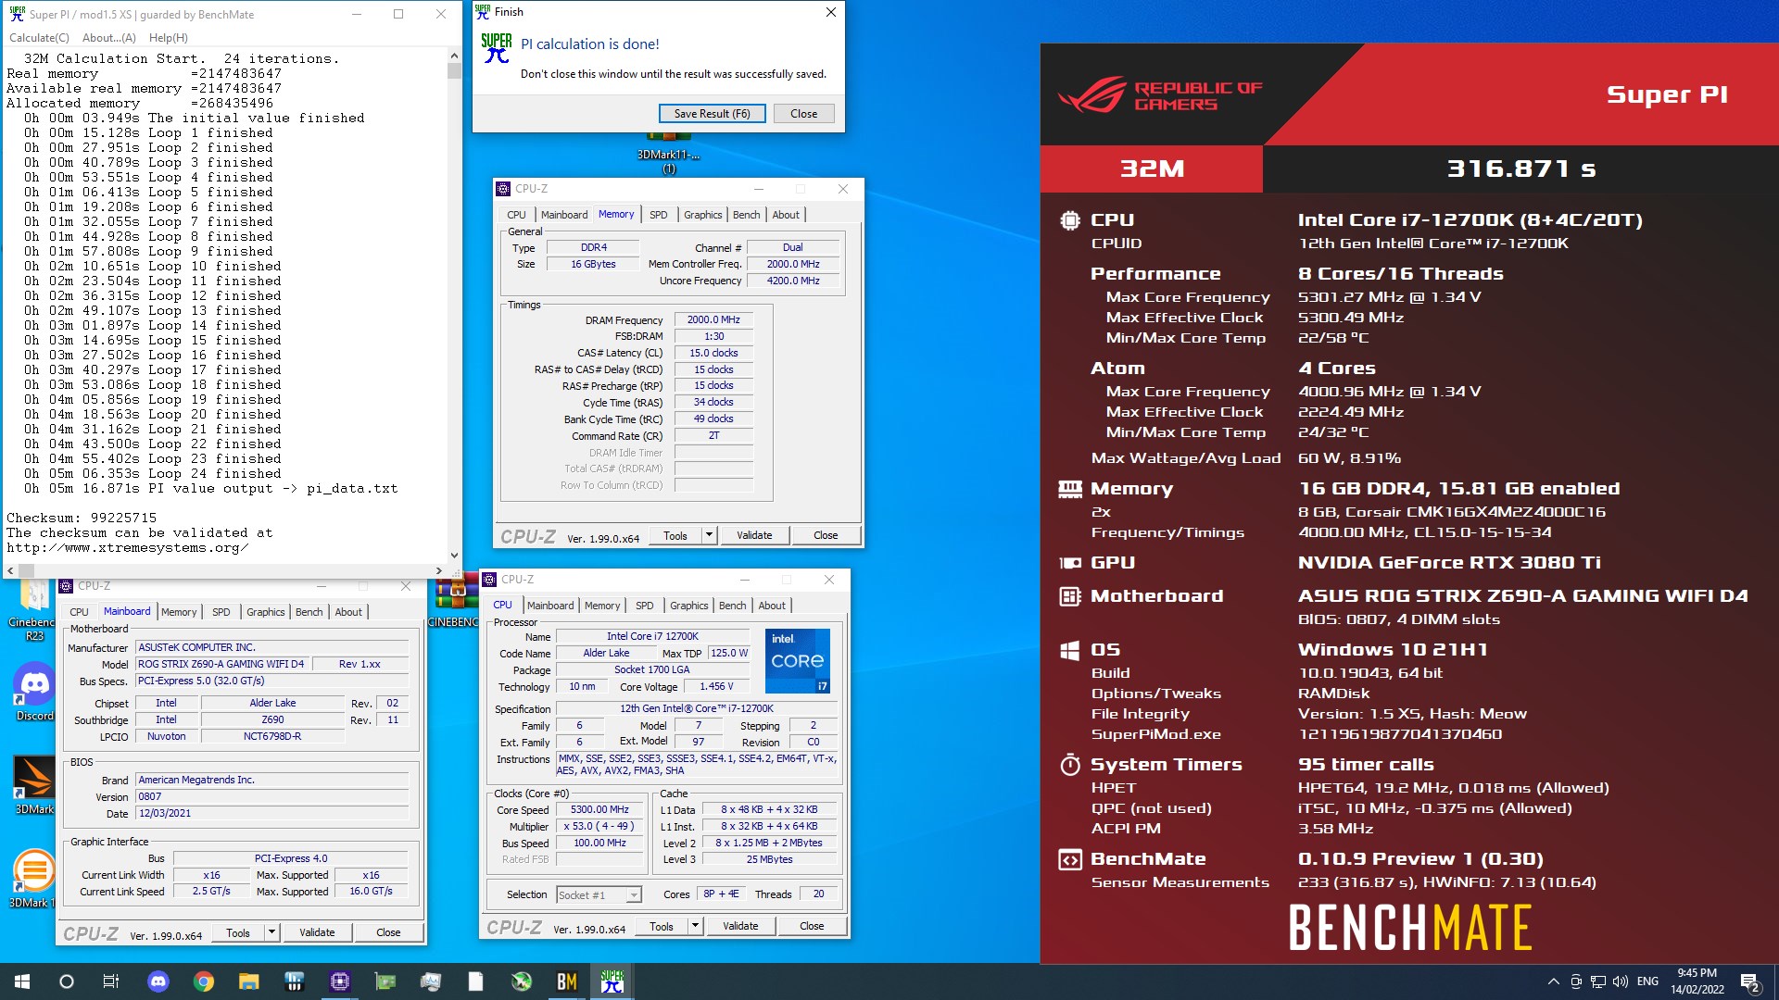
Task: Open the CINEBENCH archive icon on desktop
Action: [x=453, y=602]
